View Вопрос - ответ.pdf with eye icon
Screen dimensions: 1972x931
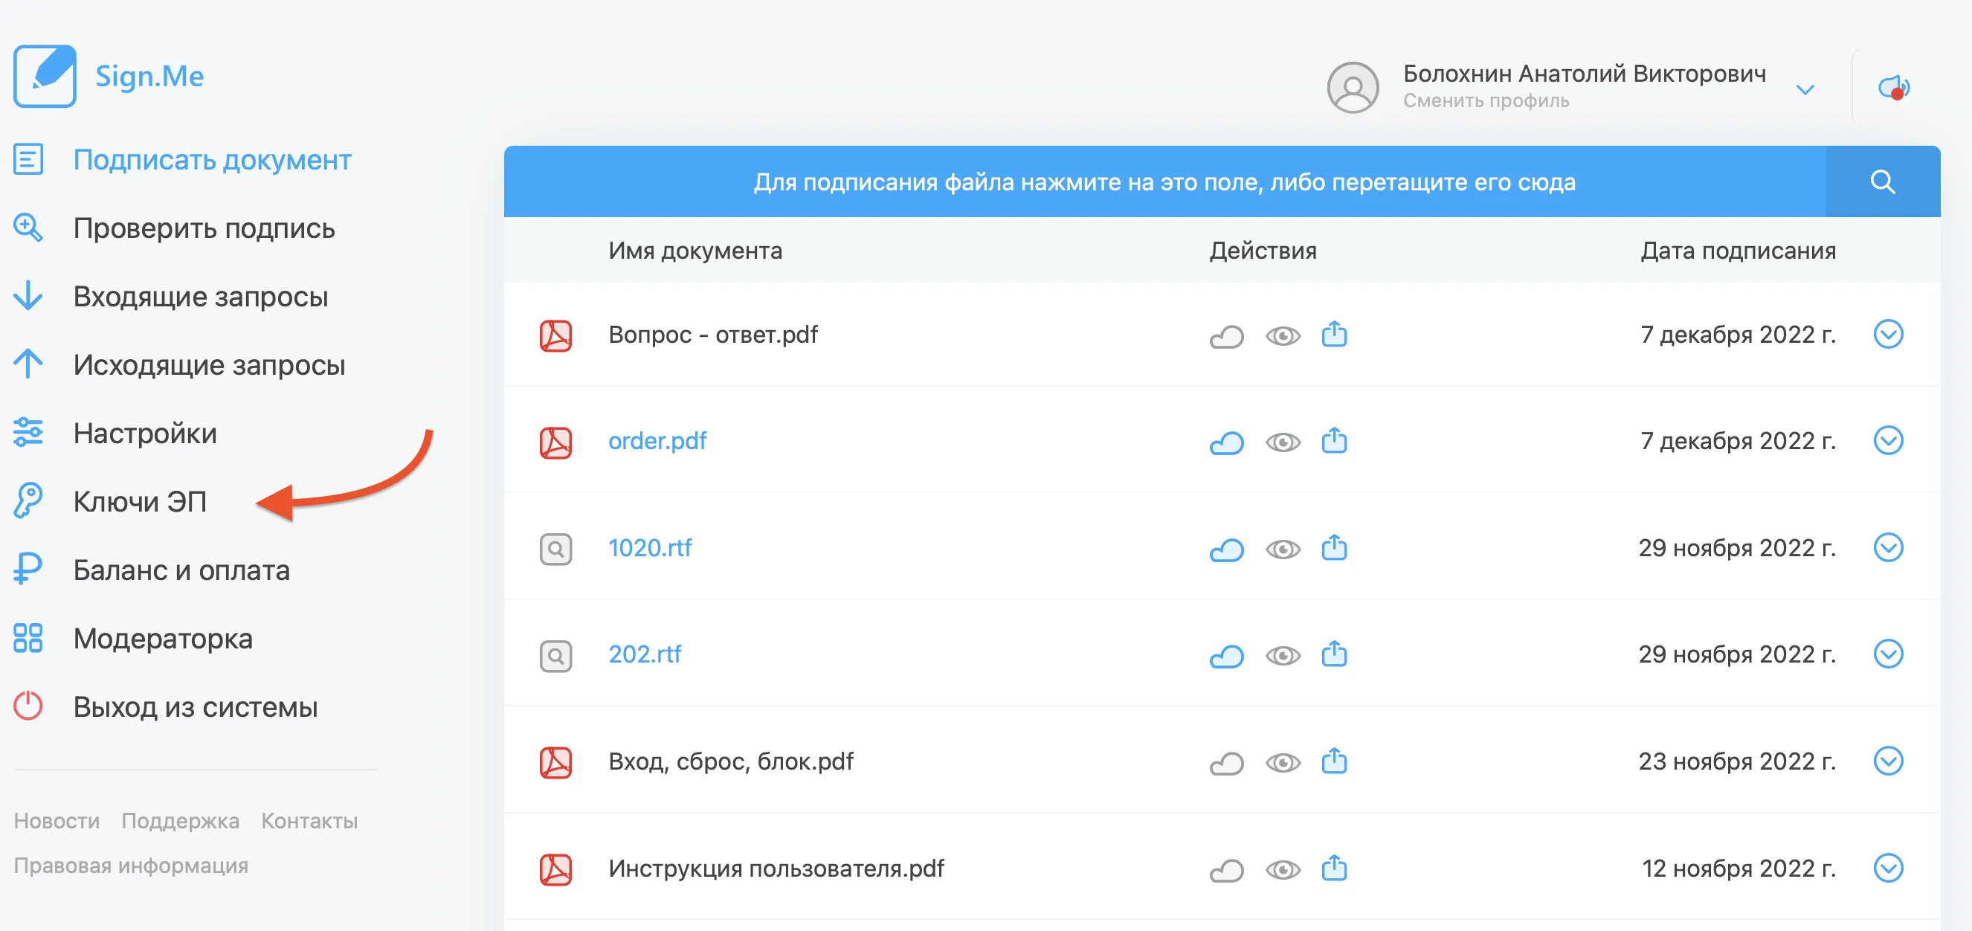click(1283, 335)
